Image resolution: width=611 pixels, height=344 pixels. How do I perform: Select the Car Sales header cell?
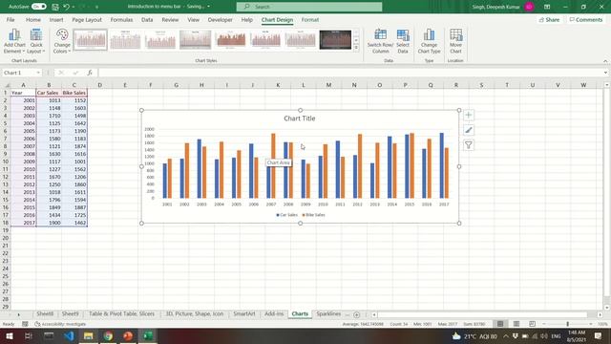pos(49,93)
